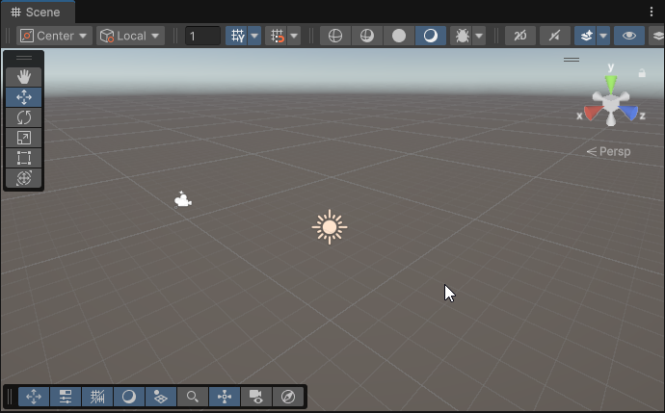Switch to Wireframe draw mode
The height and width of the screenshot is (413, 665).
coord(335,36)
